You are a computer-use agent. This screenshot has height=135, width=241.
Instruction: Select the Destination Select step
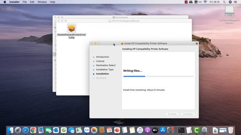coord(106,65)
